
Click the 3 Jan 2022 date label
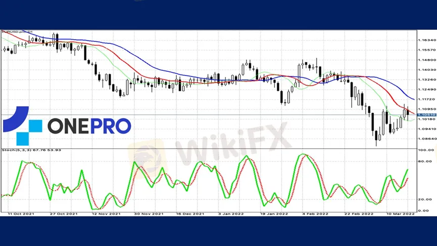(231, 214)
